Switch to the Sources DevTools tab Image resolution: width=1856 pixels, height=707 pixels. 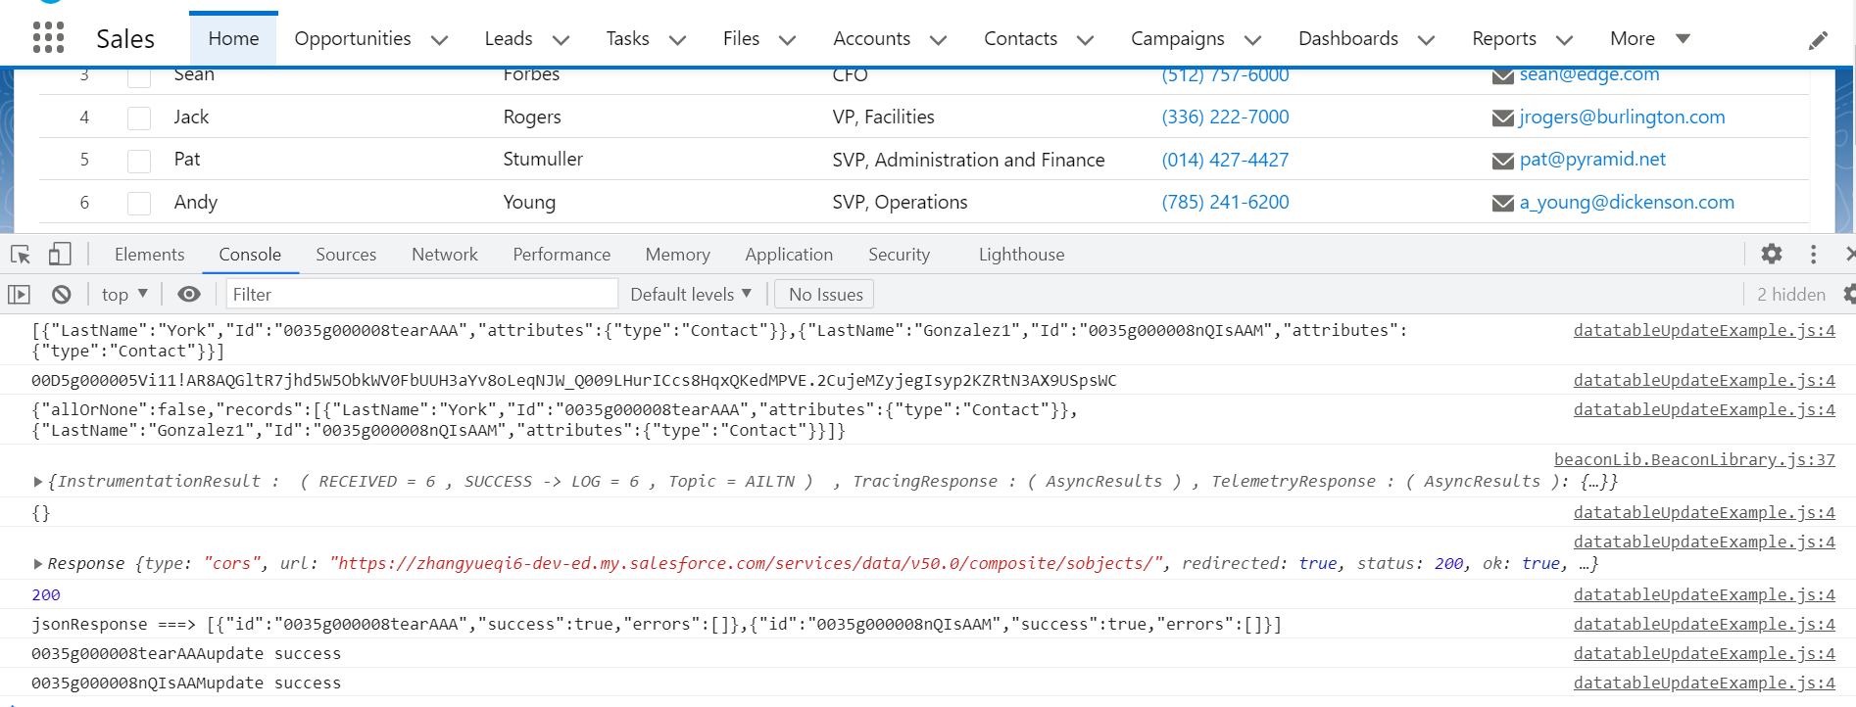tap(346, 255)
